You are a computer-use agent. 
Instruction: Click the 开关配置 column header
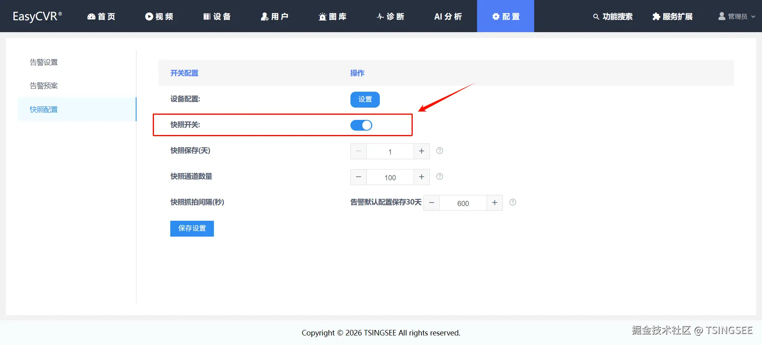point(184,73)
